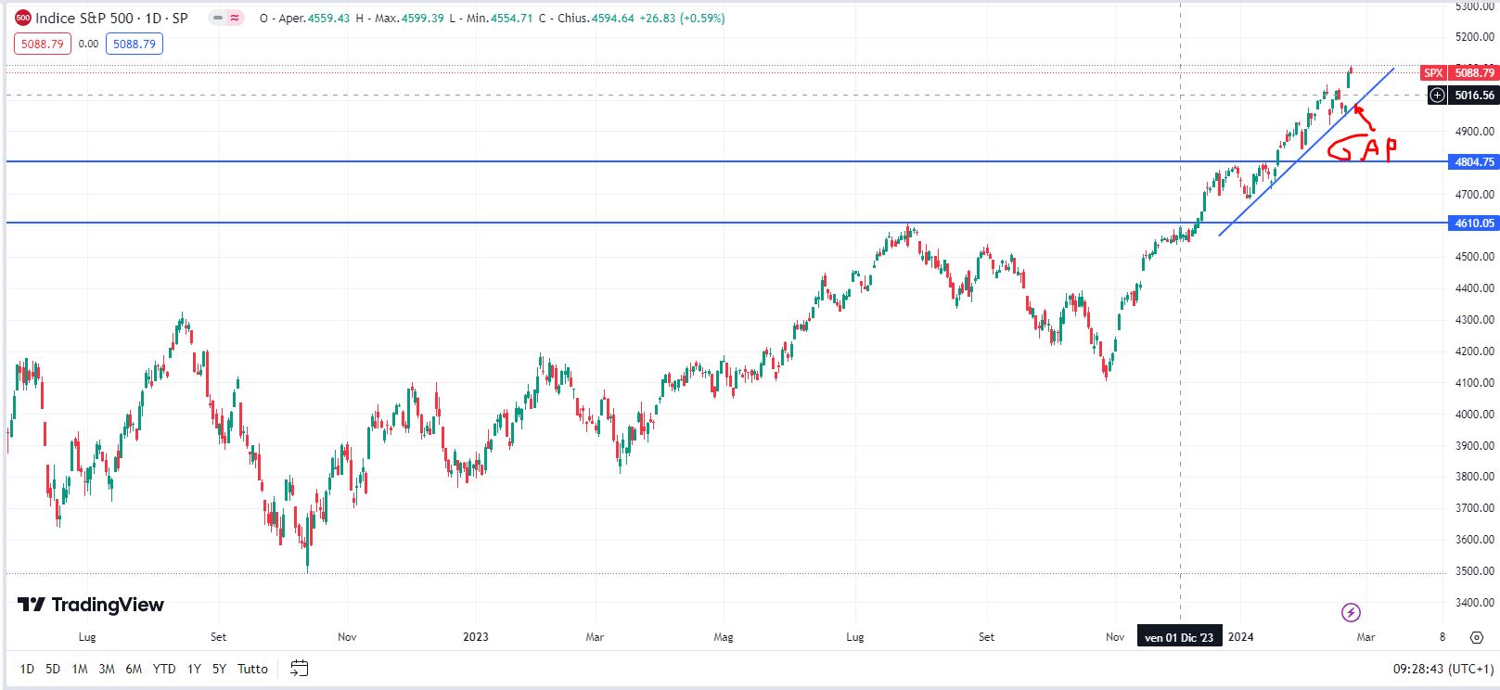Click the red 5088.79 sell price button
The width and height of the screenshot is (1500, 690).
[x=43, y=44]
